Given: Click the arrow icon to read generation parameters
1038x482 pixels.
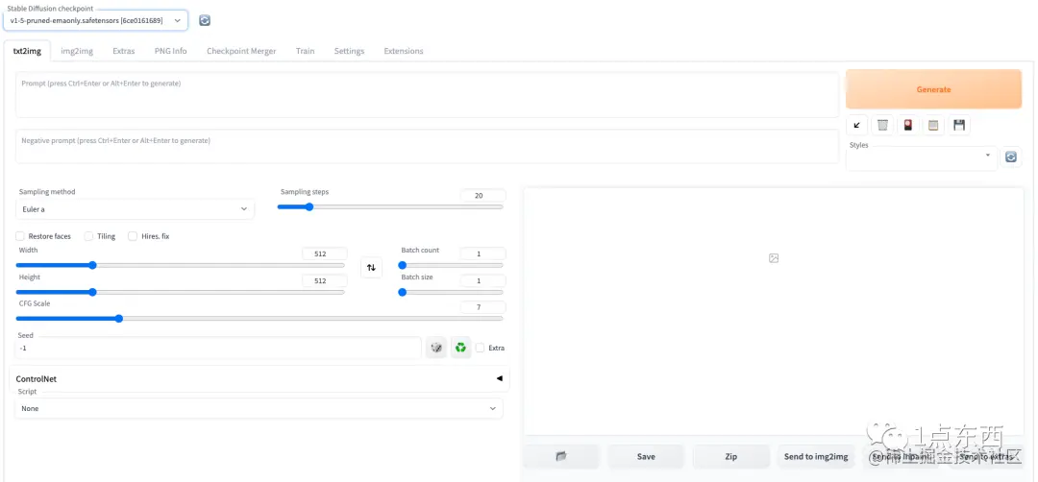Looking at the screenshot, I should (x=856, y=125).
